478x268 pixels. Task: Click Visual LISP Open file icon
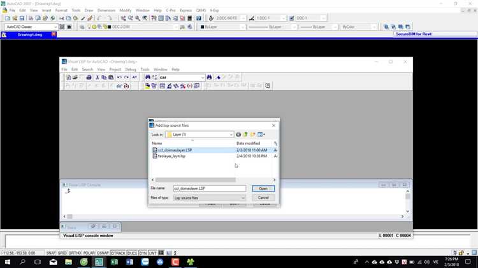pyautogui.click(x=75, y=78)
